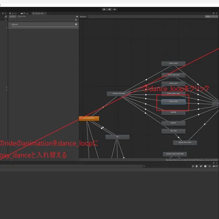Click the Action breadcrumb above the graph

coord(83,17)
